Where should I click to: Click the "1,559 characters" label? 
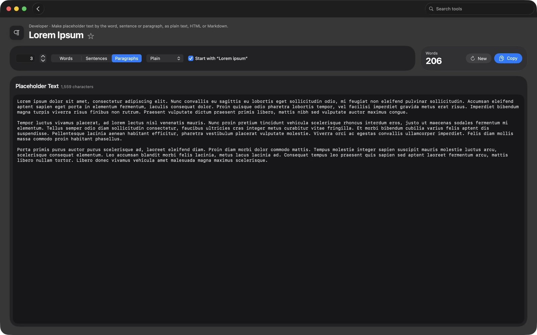coord(77,87)
